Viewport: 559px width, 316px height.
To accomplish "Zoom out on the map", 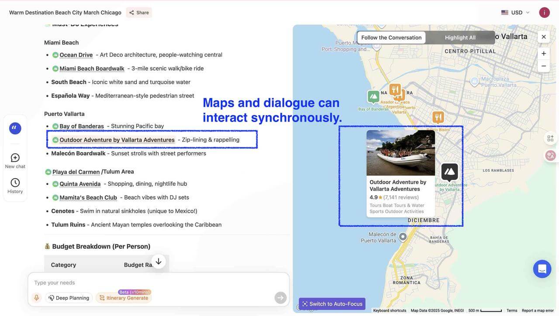I will point(544,66).
